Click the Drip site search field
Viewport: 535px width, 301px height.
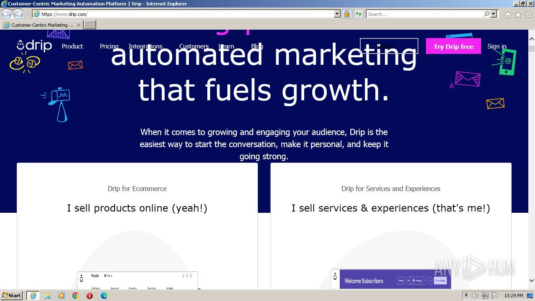pyautogui.click(x=389, y=46)
